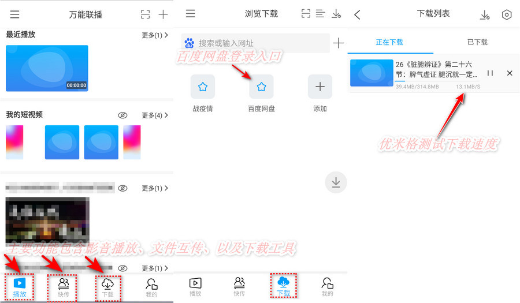Screen dimensions: 520x303
Task: Open 战疫情 bookmark shortcut
Action: coord(203,87)
